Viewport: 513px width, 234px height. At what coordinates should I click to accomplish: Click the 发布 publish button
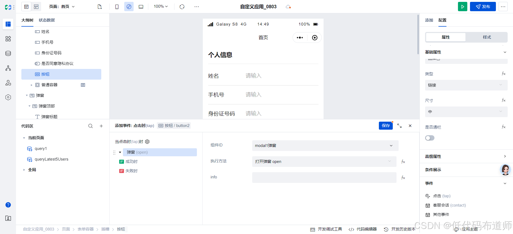483,7
